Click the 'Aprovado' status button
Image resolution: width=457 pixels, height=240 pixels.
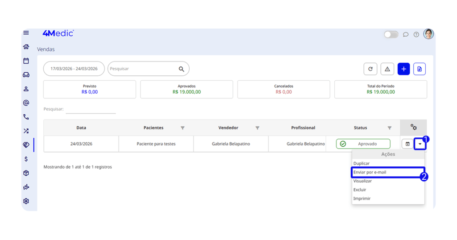point(363,144)
